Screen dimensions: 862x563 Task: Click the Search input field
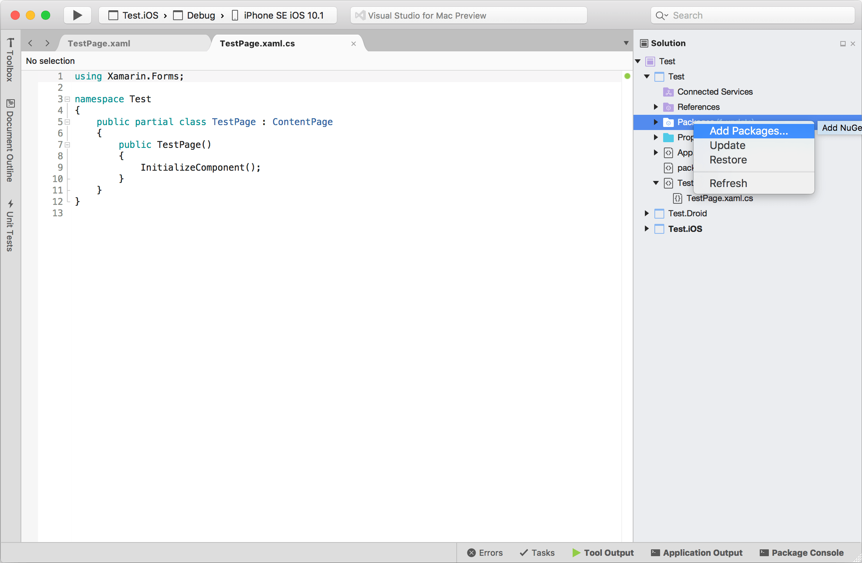pyautogui.click(x=751, y=15)
